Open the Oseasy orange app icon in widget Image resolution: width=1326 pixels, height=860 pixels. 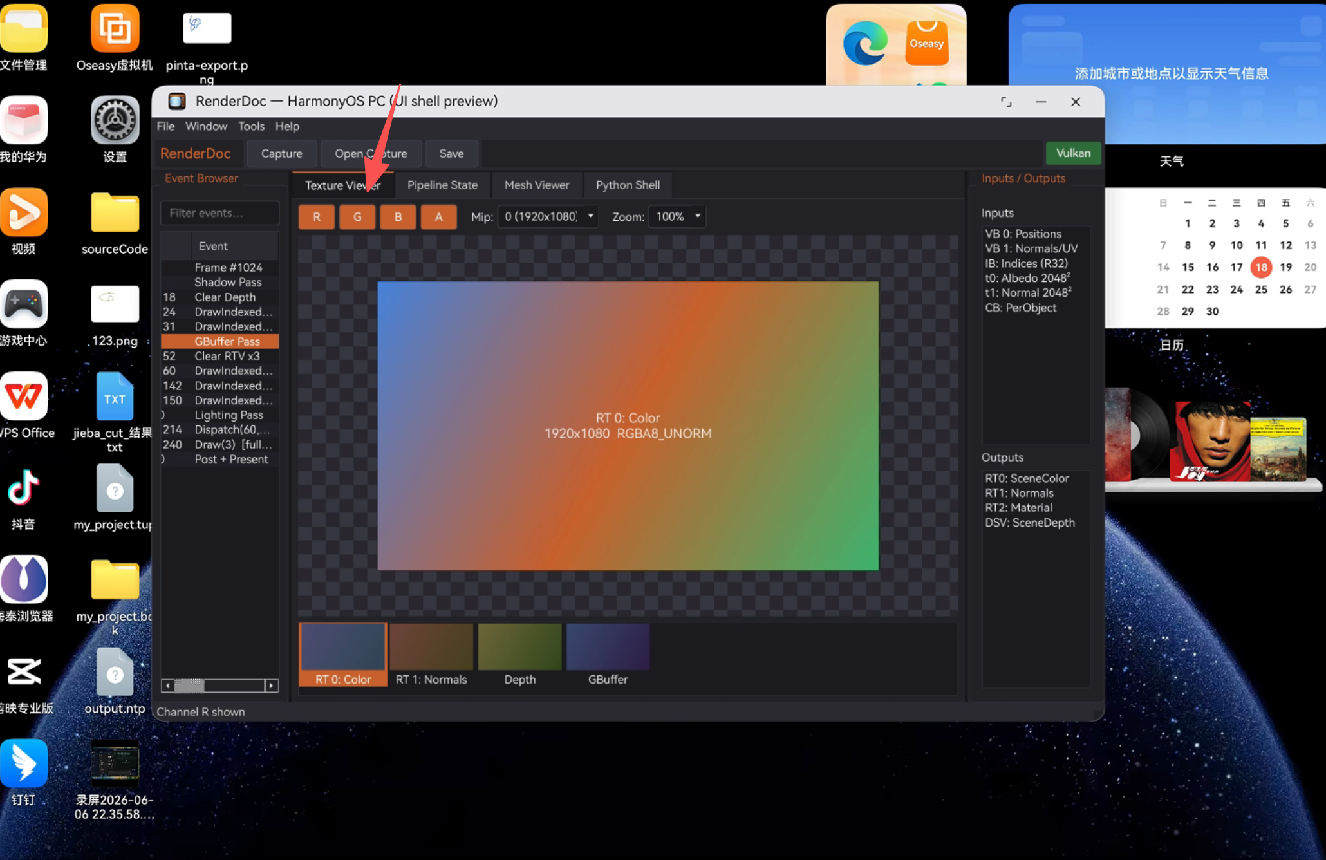pyautogui.click(x=927, y=43)
